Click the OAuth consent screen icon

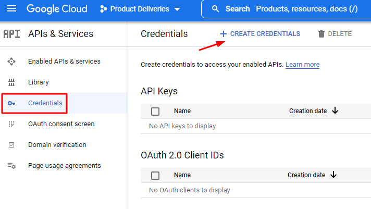(11, 124)
